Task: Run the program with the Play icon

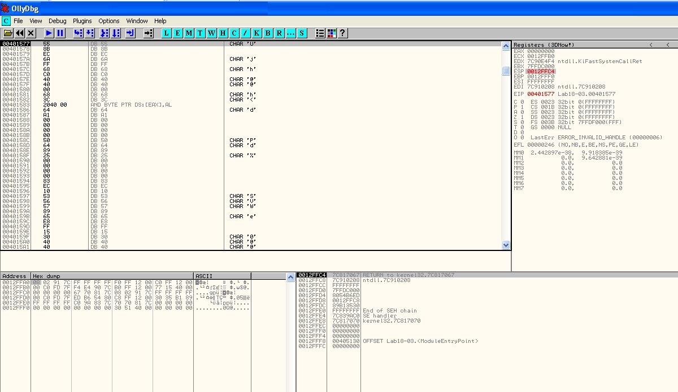Action: (49, 33)
